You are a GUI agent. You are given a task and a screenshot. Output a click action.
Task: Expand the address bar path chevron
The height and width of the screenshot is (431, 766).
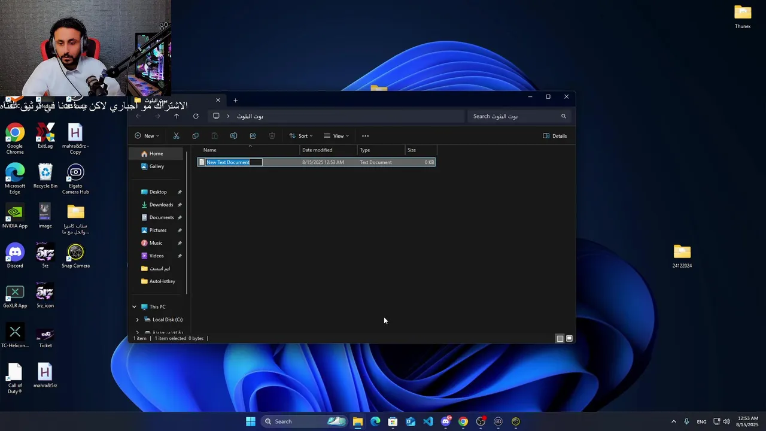pos(228,116)
